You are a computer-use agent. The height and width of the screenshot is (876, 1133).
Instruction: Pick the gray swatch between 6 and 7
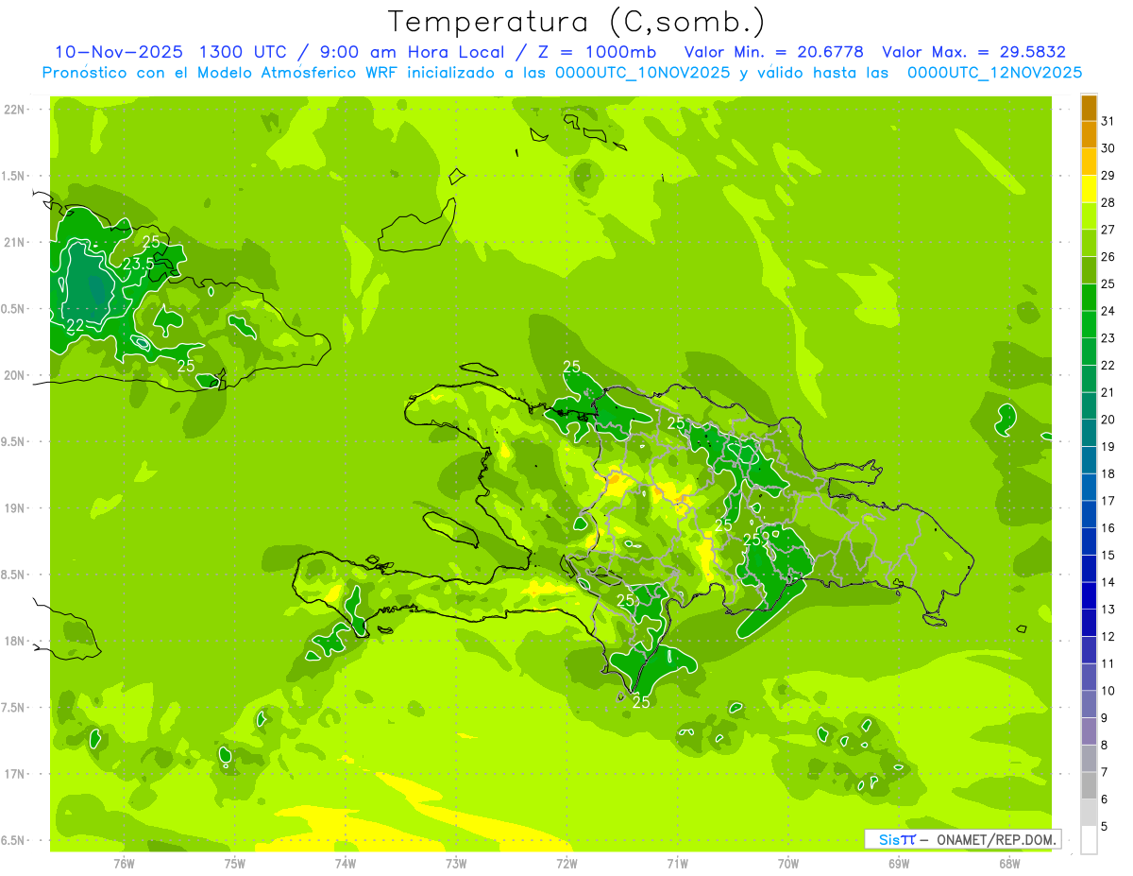coord(1089,785)
